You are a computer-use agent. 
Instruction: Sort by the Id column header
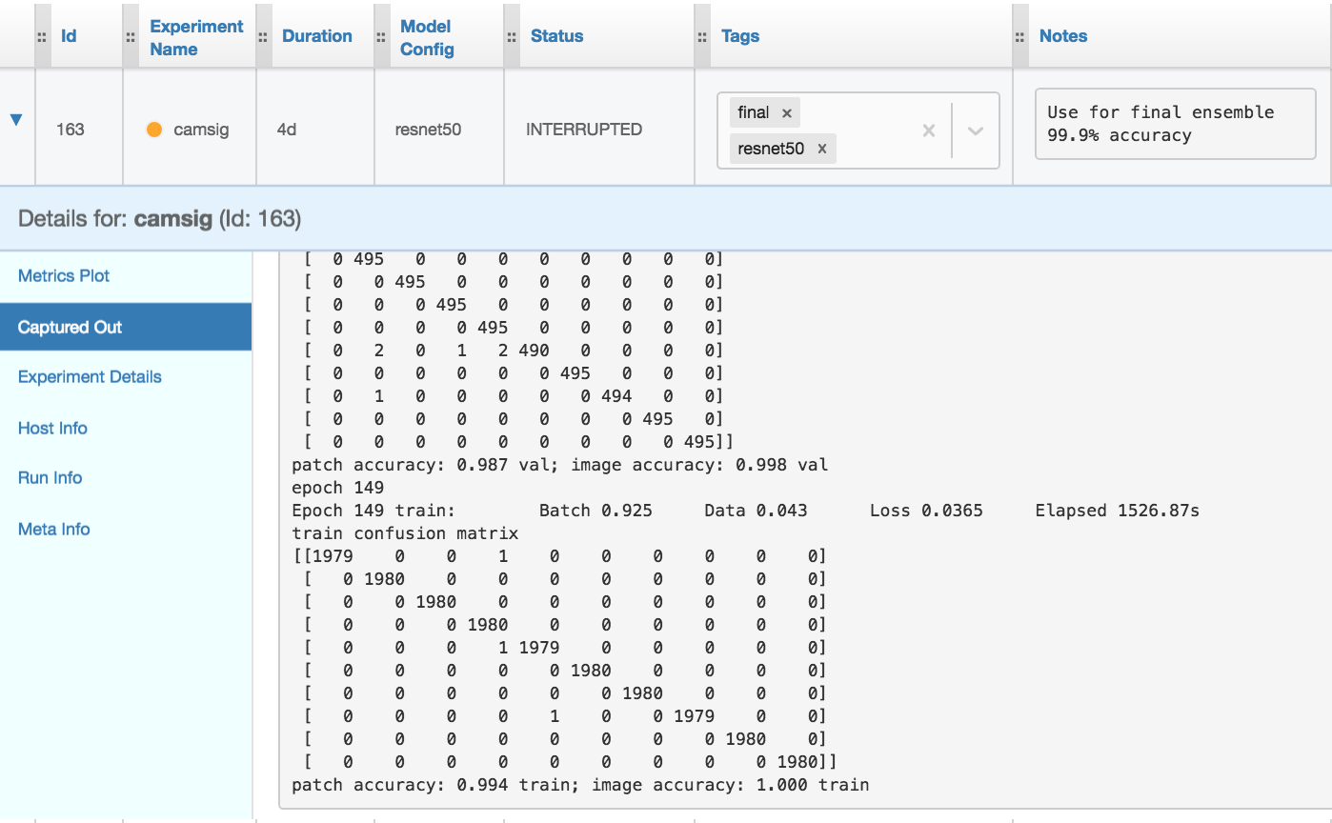(x=69, y=36)
